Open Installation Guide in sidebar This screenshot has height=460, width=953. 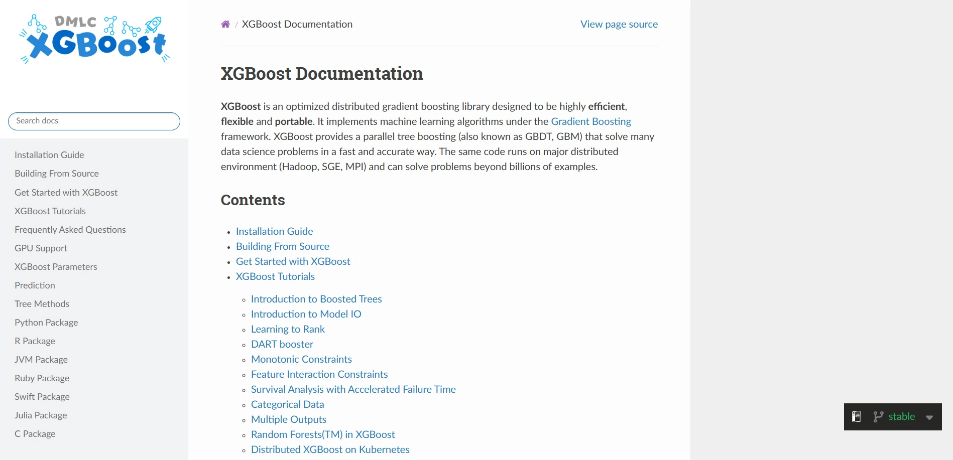(x=49, y=155)
